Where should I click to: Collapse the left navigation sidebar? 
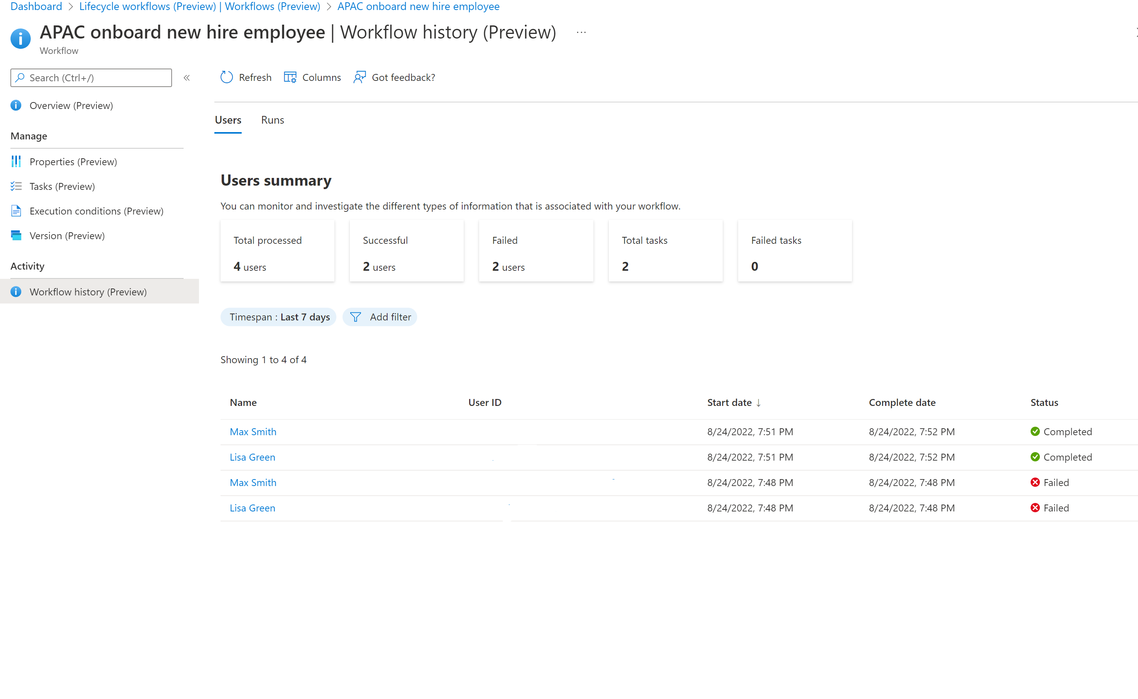(x=186, y=77)
